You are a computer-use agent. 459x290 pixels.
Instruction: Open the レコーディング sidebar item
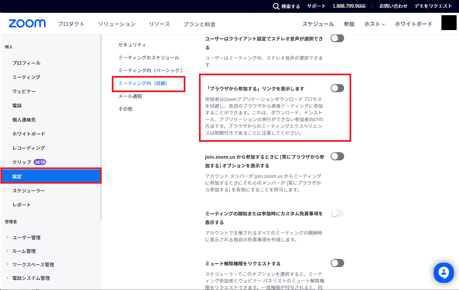point(28,148)
